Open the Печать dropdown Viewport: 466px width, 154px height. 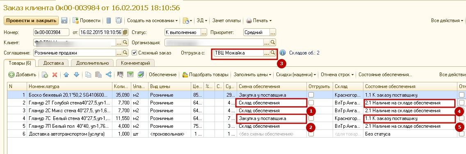258,20
